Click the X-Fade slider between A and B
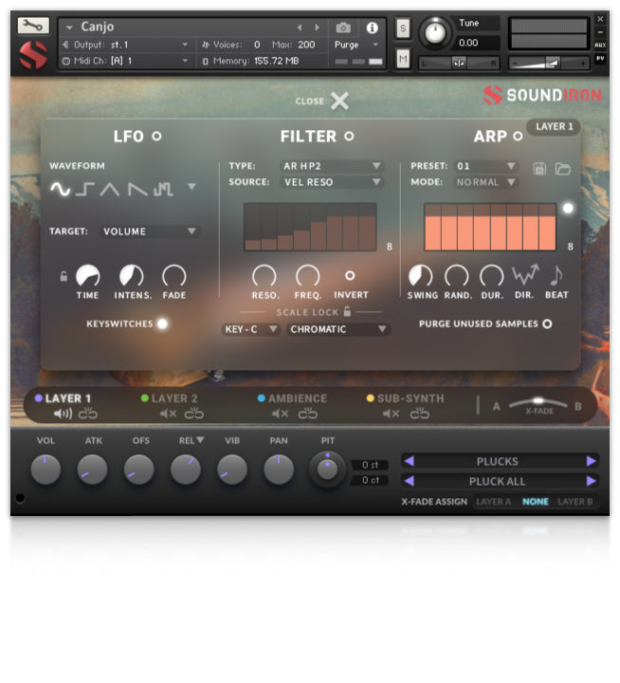 (538, 402)
